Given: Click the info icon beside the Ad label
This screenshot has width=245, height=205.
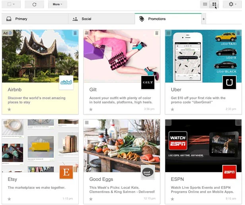Looking at the screenshot, I should coord(10,33).
